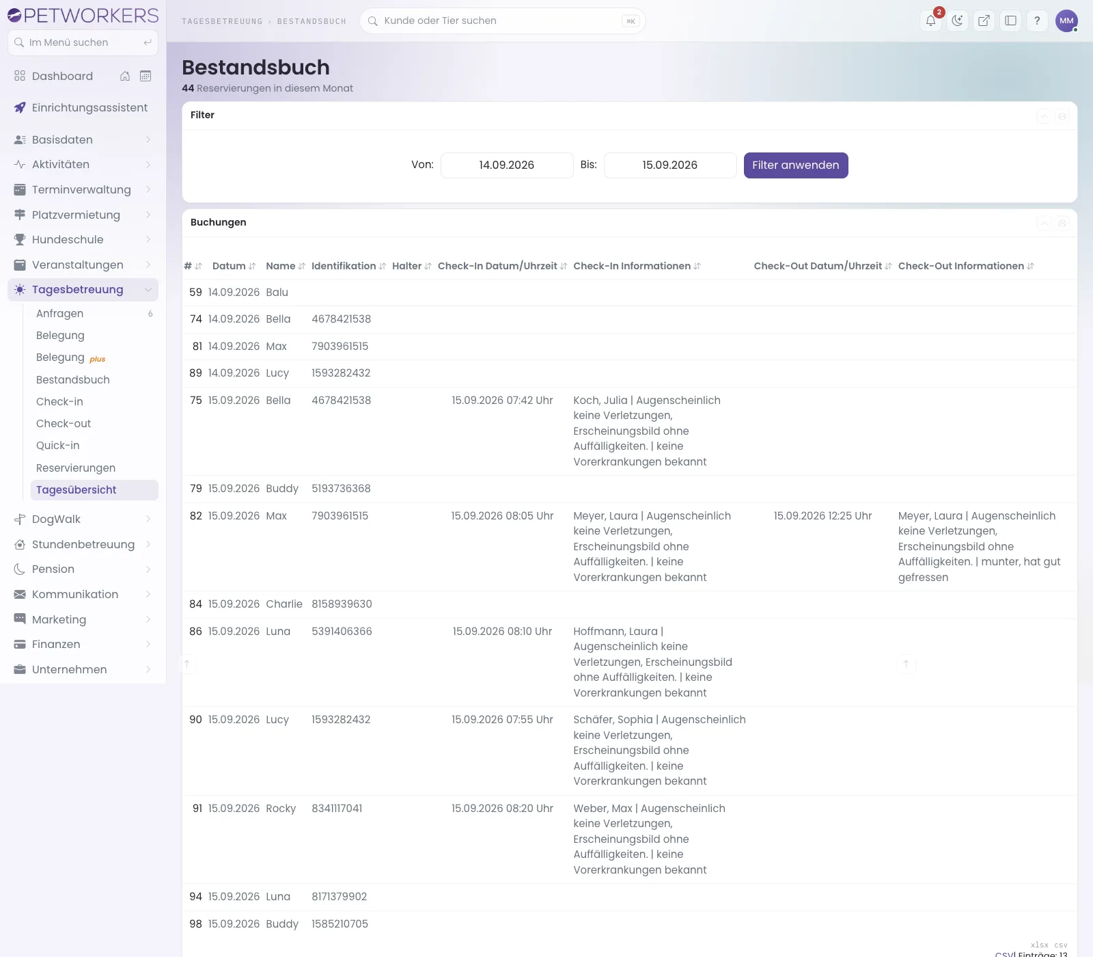Open the MM user avatar menu
1093x957 pixels.
coord(1066,21)
